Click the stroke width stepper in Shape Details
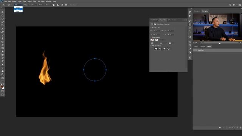 pyautogui.click(x=161, y=43)
